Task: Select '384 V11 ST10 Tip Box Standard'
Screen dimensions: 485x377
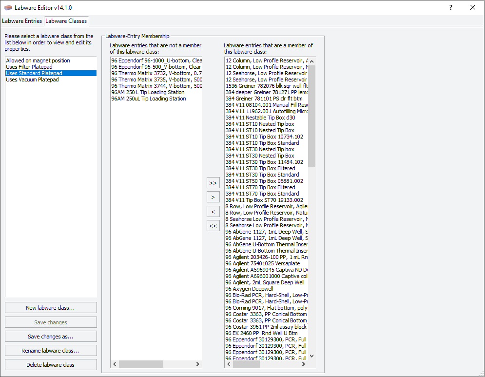Action: pyautogui.click(x=266, y=143)
